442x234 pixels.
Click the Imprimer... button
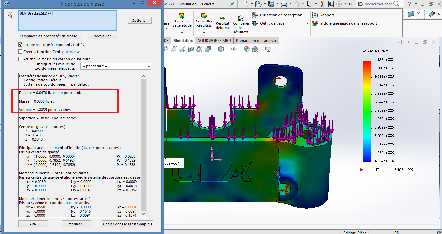click(76, 224)
